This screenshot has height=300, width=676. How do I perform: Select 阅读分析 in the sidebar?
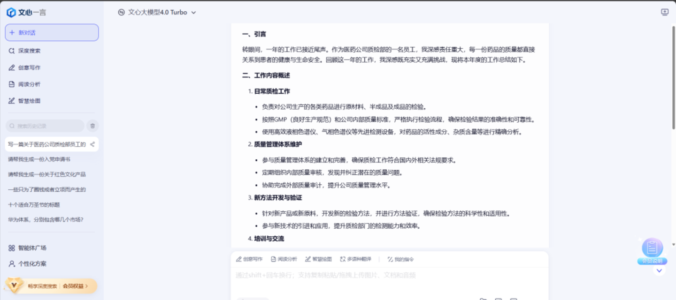coord(29,84)
